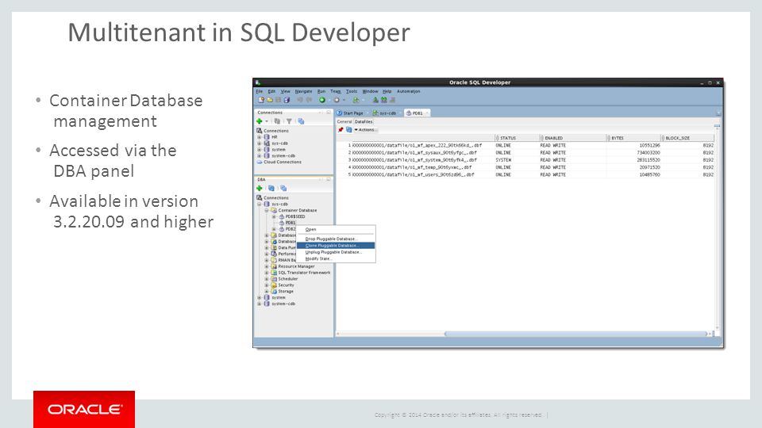Click the Refresh icon in Connections panel toolbar
The image size is (762, 428).
coord(277,121)
